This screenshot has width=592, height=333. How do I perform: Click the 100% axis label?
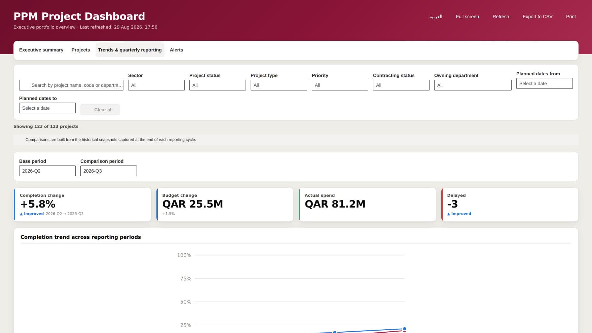pyautogui.click(x=184, y=255)
